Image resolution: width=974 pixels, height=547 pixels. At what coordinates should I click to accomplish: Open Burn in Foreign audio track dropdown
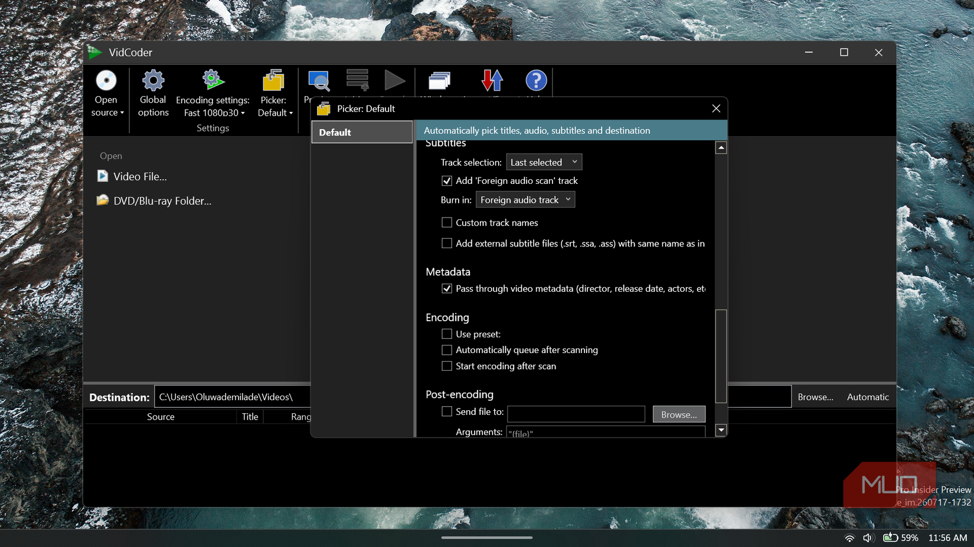(525, 200)
